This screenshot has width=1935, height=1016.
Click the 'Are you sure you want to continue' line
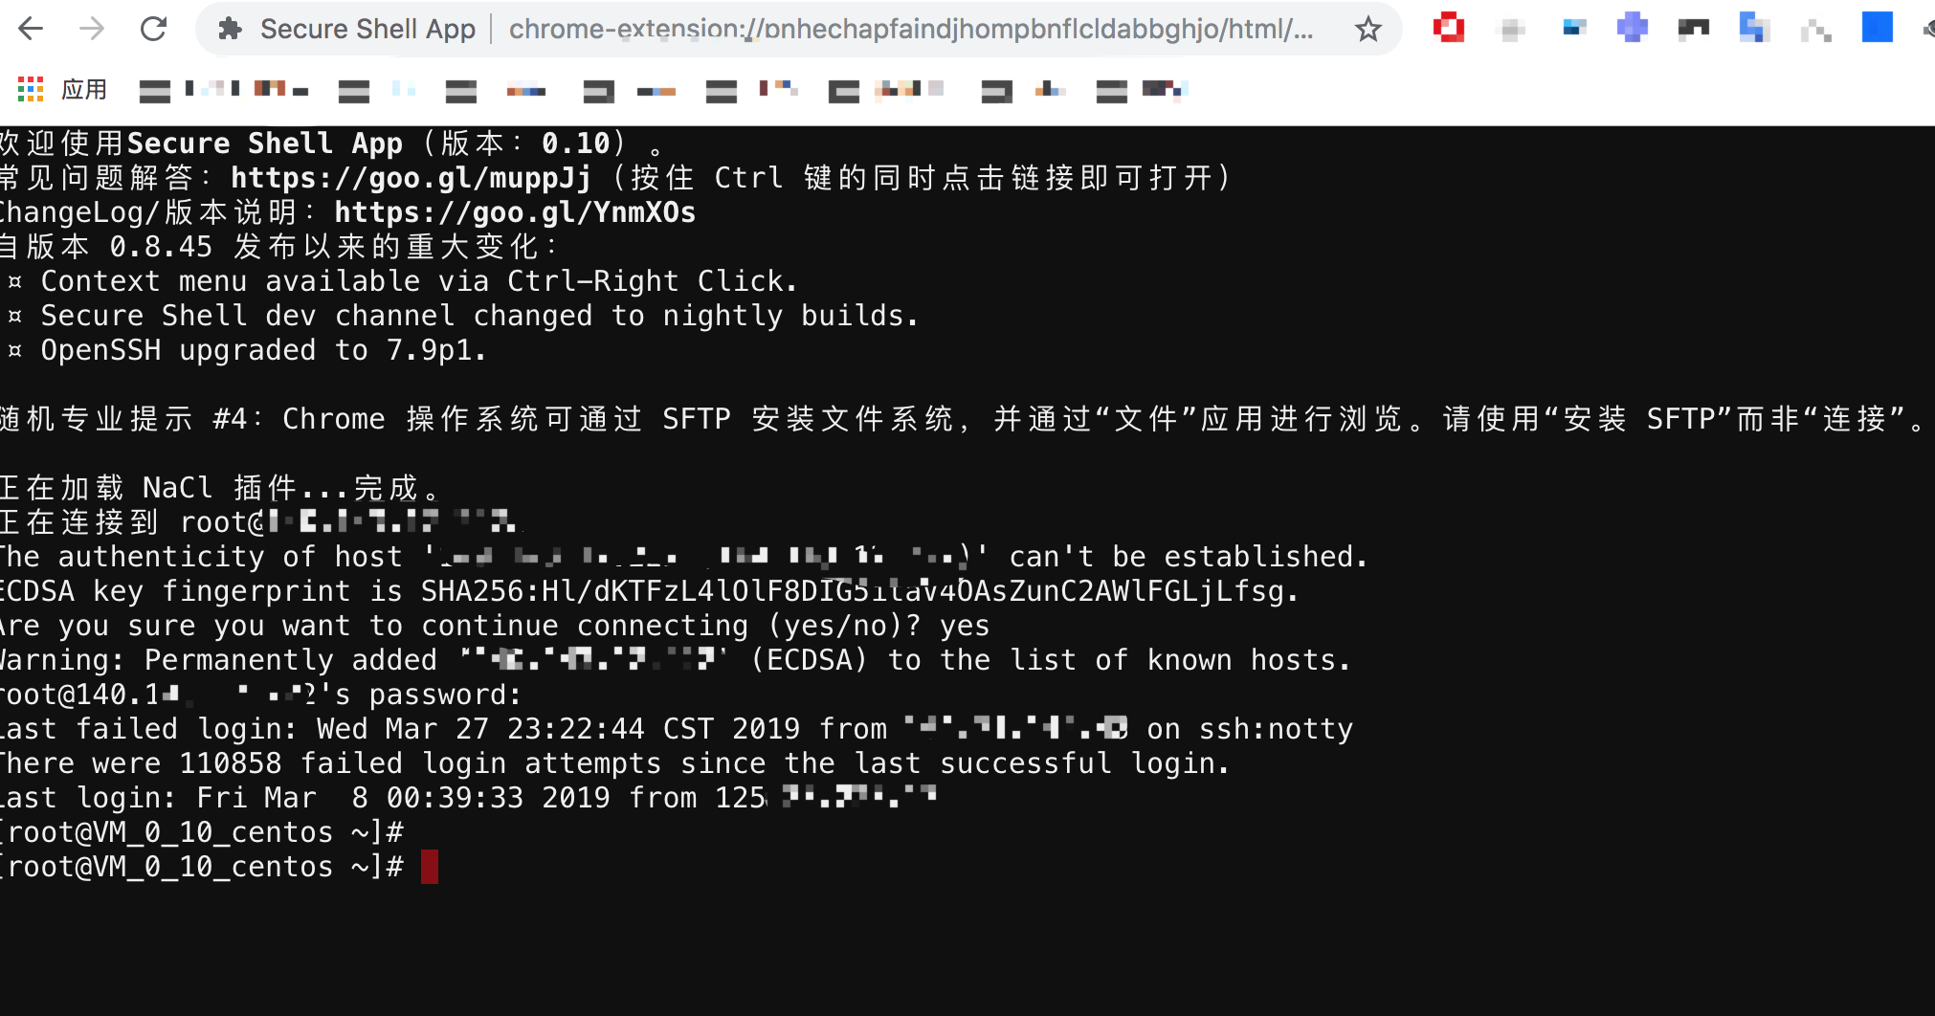(495, 626)
